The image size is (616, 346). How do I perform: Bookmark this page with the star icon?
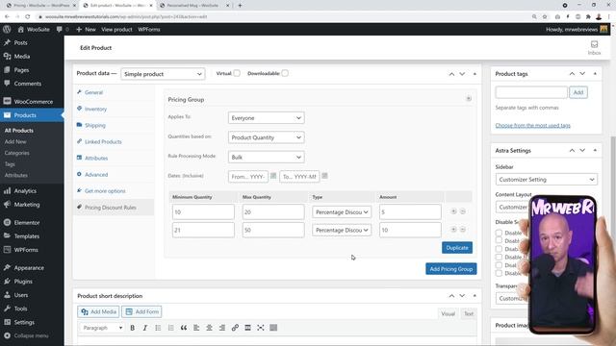tap(545, 17)
